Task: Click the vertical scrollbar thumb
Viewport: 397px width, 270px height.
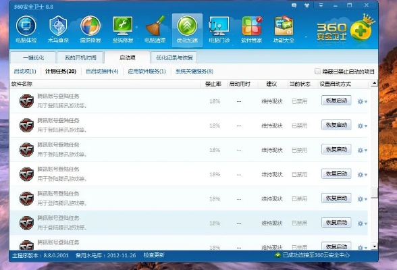Action: [374, 193]
